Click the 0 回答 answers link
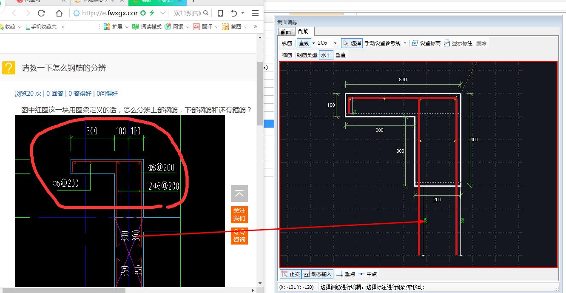The width and height of the screenshot is (566, 293). click(55, 94)
